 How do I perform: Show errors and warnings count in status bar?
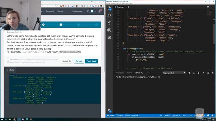(111, 115)
